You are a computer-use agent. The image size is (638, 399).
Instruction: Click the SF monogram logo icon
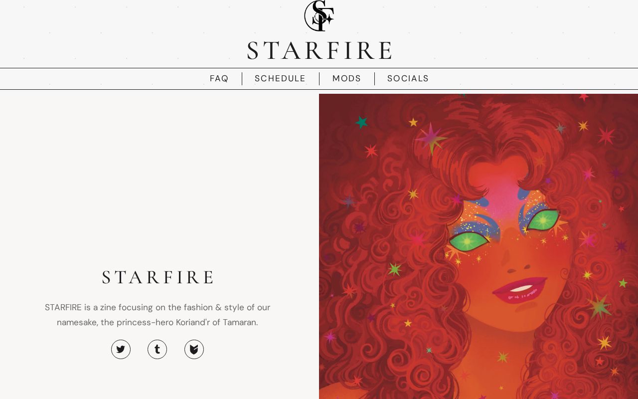click(319, 15)
